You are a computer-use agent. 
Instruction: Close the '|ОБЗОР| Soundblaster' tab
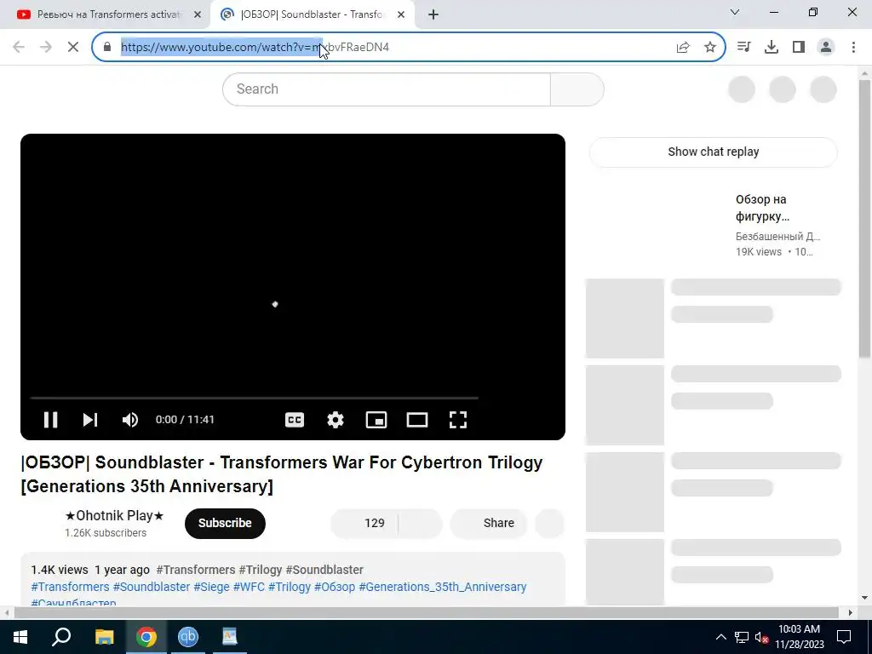coord(401,15)
